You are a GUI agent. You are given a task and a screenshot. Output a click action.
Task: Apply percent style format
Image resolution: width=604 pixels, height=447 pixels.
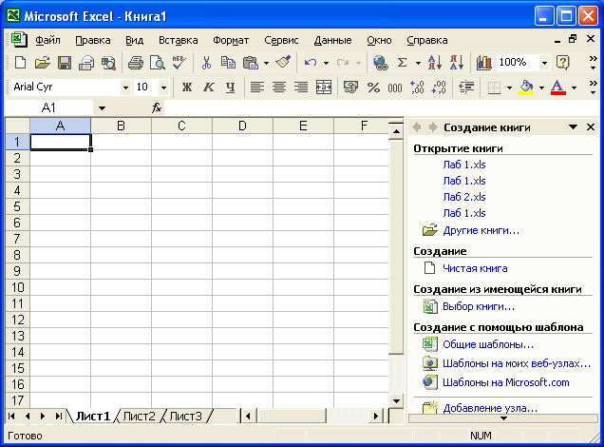tap(373, 87)
